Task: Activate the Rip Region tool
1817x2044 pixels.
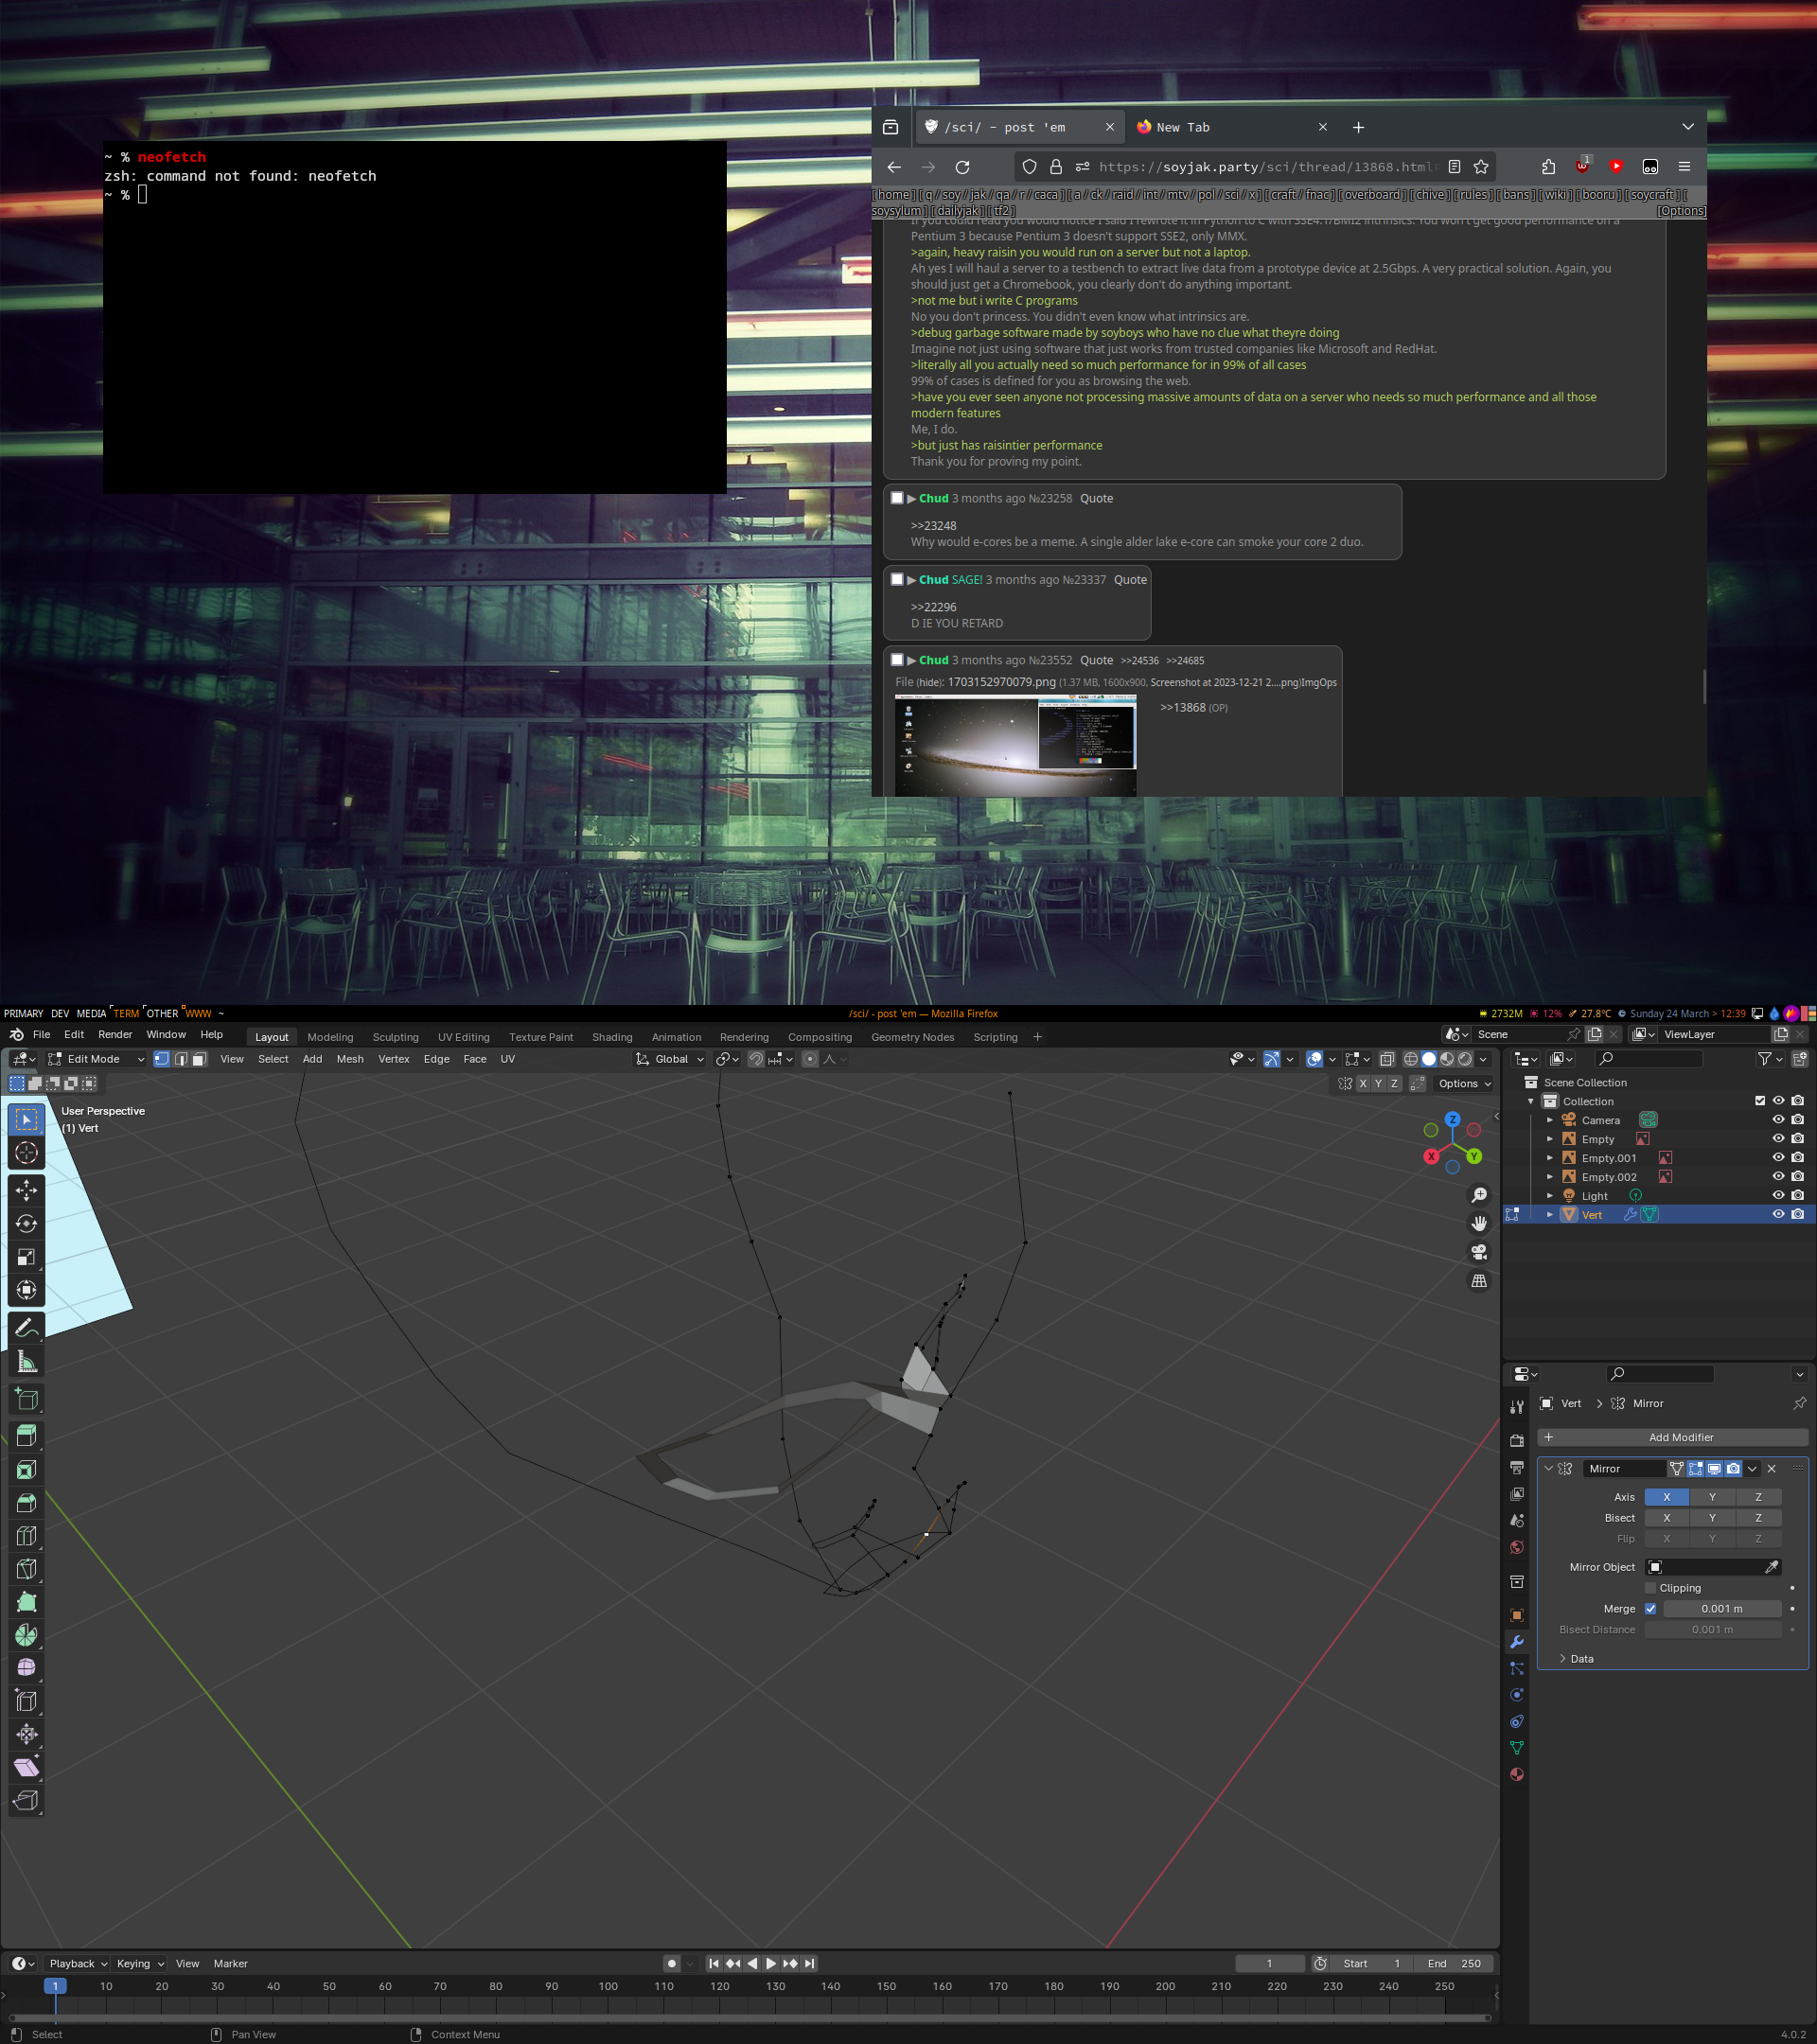Action: point(27,1800)
